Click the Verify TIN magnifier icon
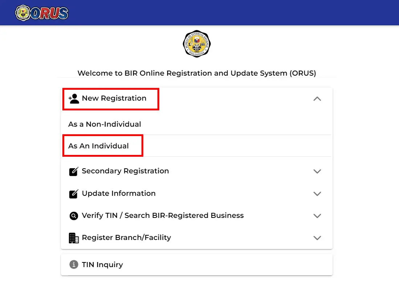The image size is (399, 291). click(x=74, y=216)
